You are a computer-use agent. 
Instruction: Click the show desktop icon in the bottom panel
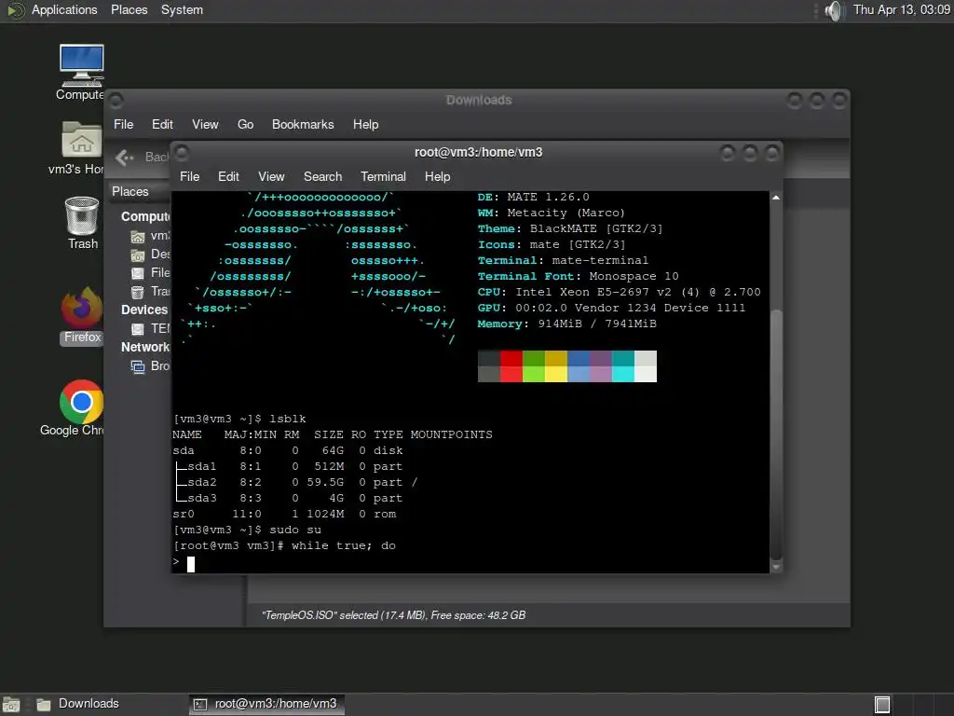[11, 705]
